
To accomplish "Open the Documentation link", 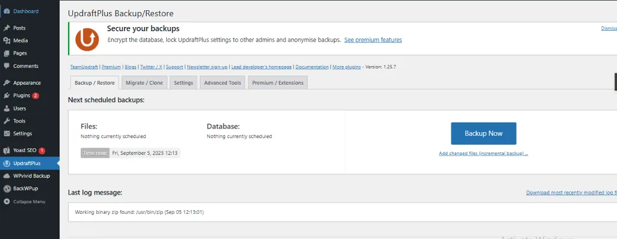I will 312,67.
